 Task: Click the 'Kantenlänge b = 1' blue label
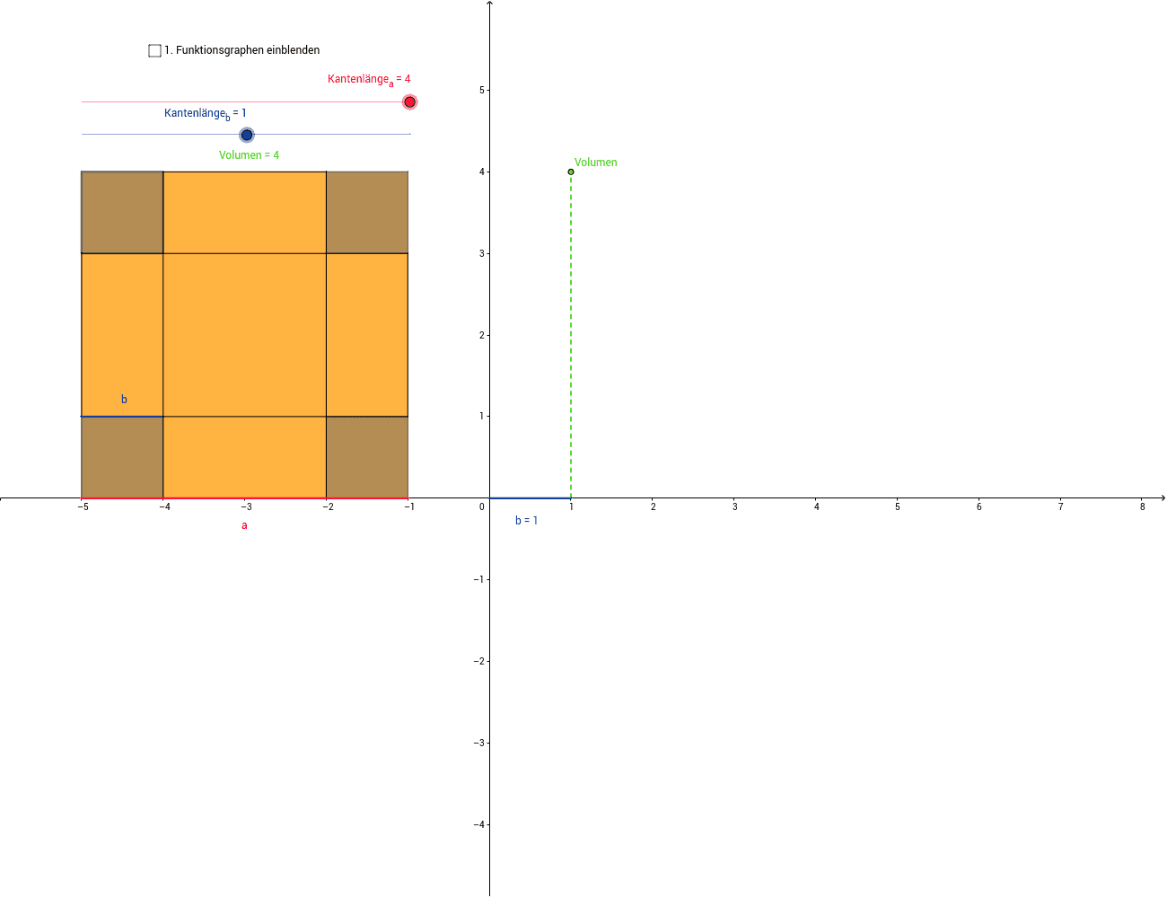point(205,114)
